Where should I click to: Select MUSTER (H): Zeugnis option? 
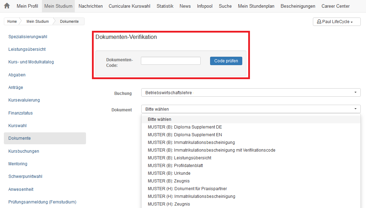pyautogui.click(x=251, y=204)
